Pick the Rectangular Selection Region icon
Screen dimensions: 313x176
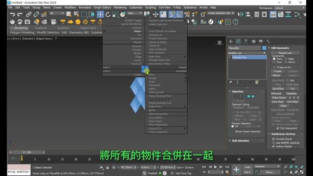click(x=84, y=14)
